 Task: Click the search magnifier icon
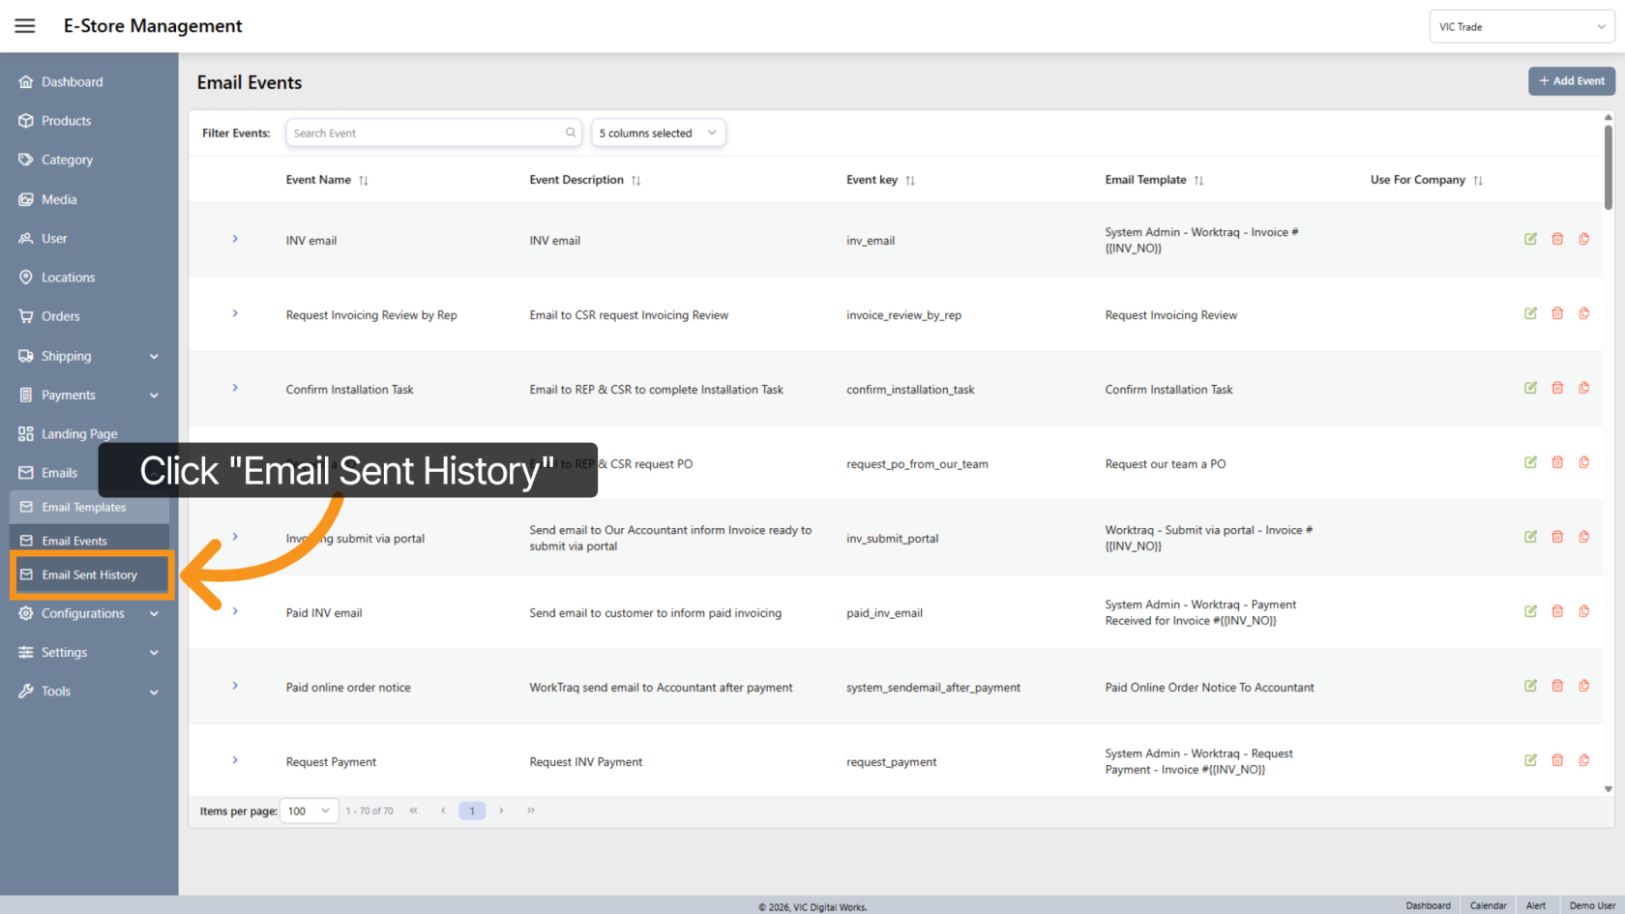point(571,133)
